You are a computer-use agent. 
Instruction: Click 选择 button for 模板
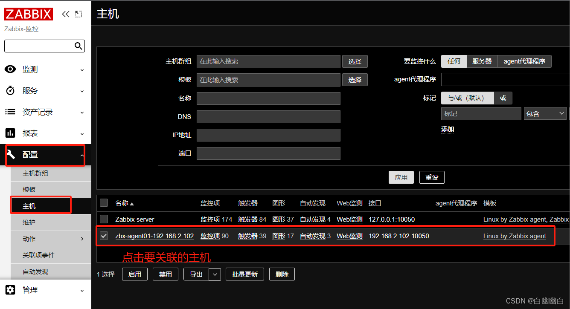[x=355, y=80]
